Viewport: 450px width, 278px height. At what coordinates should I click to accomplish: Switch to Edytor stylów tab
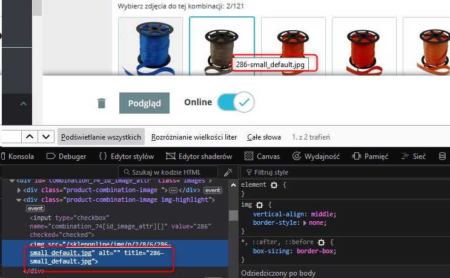coord(127,157)
